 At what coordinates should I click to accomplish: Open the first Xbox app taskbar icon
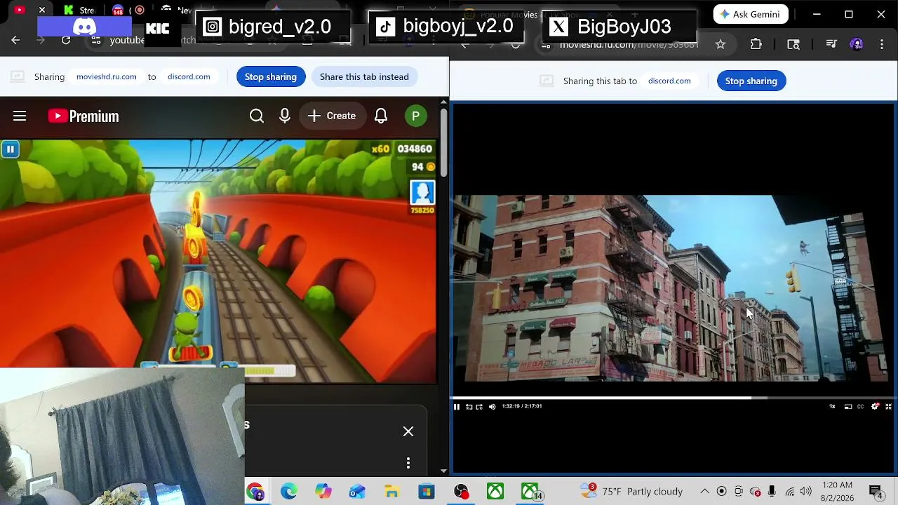[495, 492]
